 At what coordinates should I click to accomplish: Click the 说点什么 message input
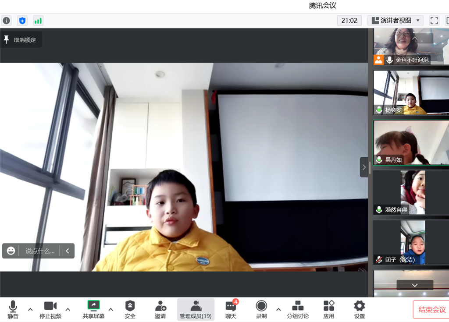40,251
